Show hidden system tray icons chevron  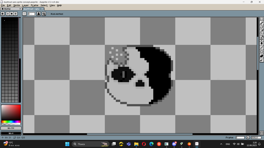click(x=221, y=144)
